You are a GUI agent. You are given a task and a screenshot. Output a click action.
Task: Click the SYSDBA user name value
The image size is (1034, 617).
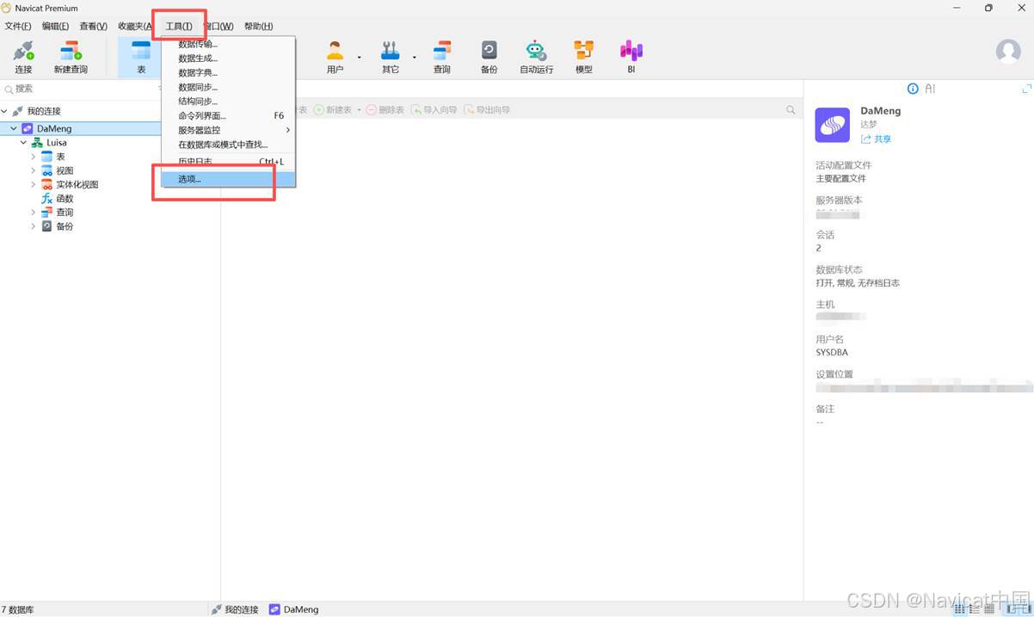click(x=832, y=353)
